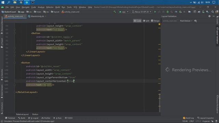Run the app with the green play icon
This screenshot has height=123, width=219.
coord(155,12)
